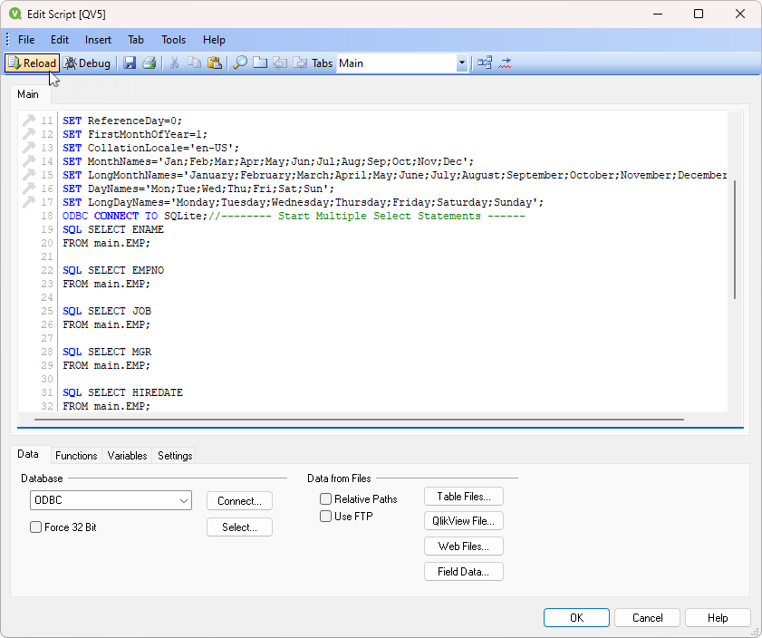This screenshot has width=762, height=638.
Task: Cut selected text with the scissors icon
Action: point(173,63)
